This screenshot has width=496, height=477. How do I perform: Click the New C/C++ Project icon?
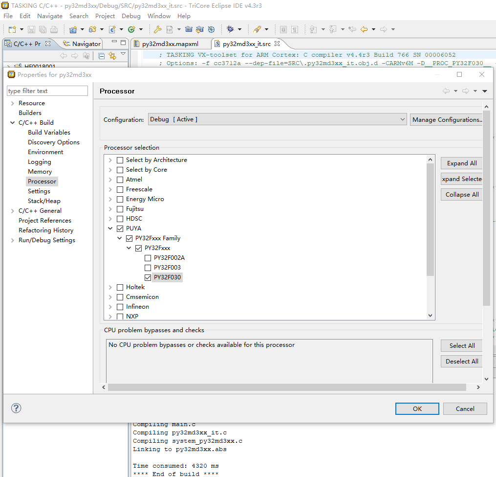coord(73,29)
